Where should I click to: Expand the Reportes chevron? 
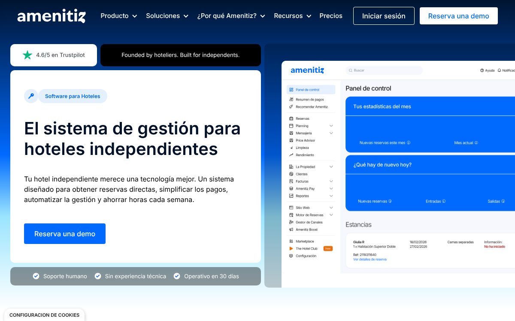tap(331, 196)
